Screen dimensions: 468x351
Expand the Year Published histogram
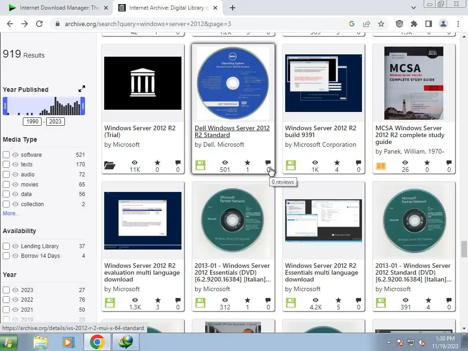click(x=81, y=89)
